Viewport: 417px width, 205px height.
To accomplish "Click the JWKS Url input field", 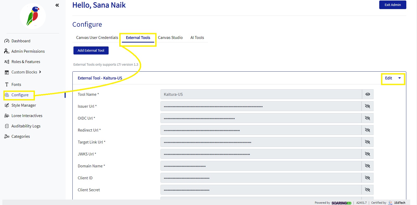I will (x=261, y=154).
